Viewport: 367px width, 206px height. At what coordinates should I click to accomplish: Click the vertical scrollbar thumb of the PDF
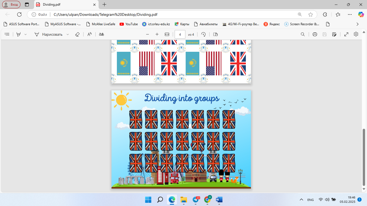364,157
